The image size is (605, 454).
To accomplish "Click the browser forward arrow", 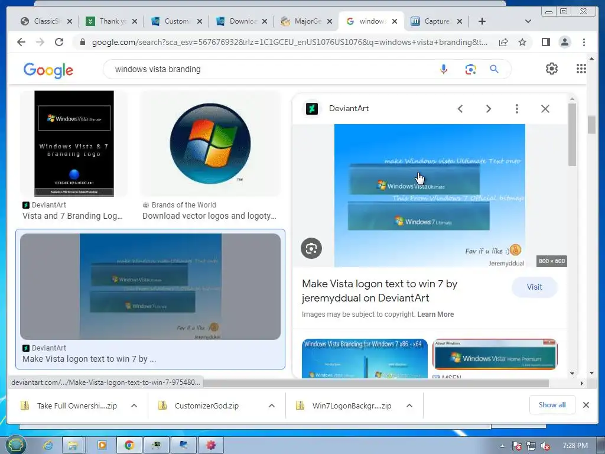I will (x=40, y=42).
